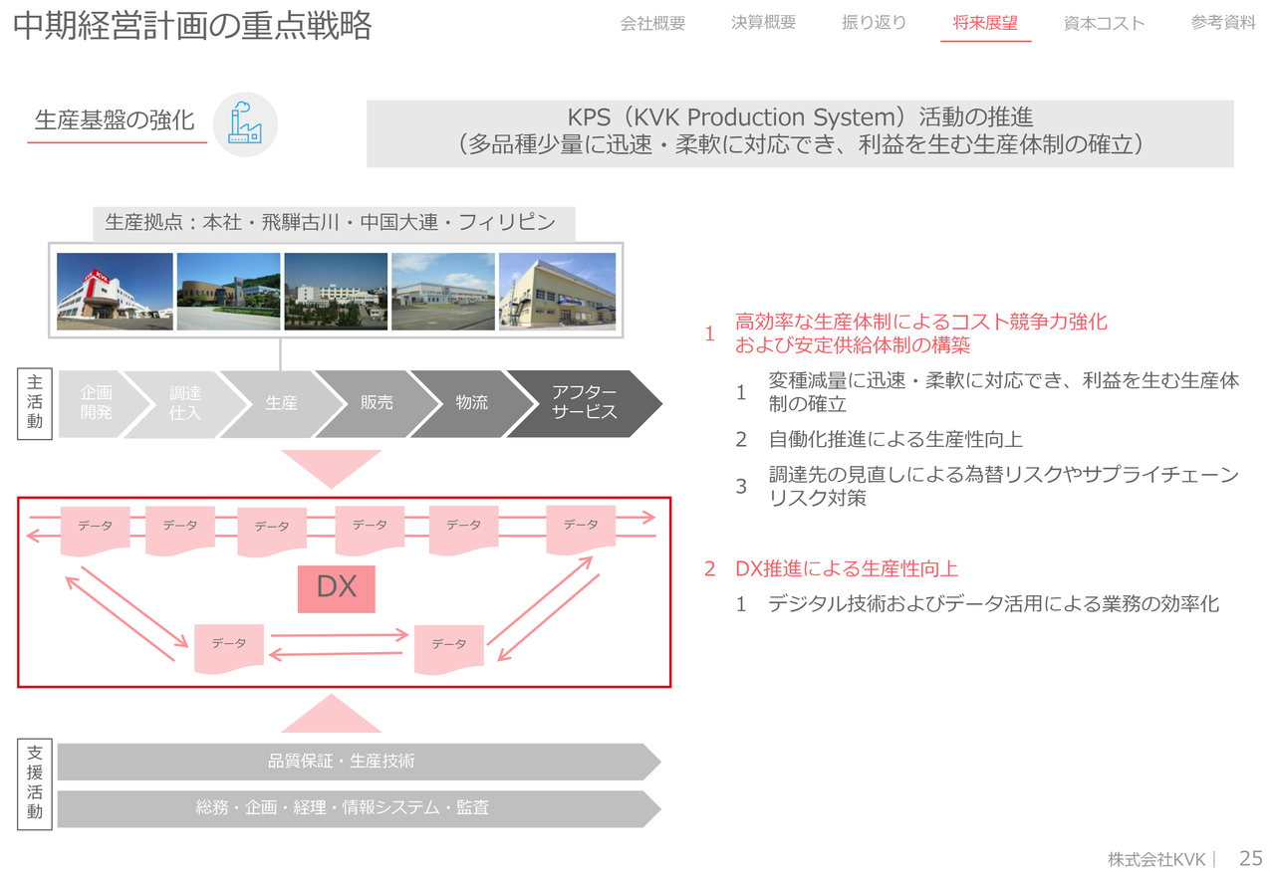Click the 企画開発 process arrow

coord(96,403)
